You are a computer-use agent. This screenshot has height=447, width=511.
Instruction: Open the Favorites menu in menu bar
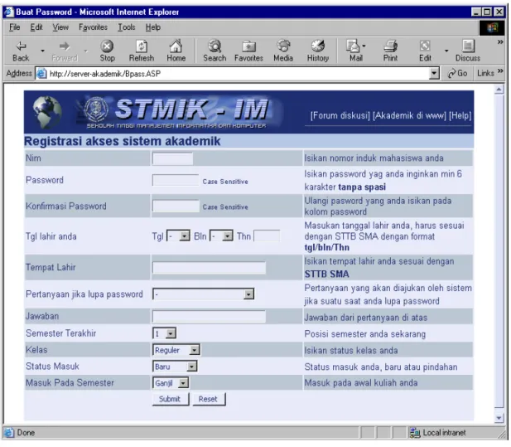tap(93, 27)
